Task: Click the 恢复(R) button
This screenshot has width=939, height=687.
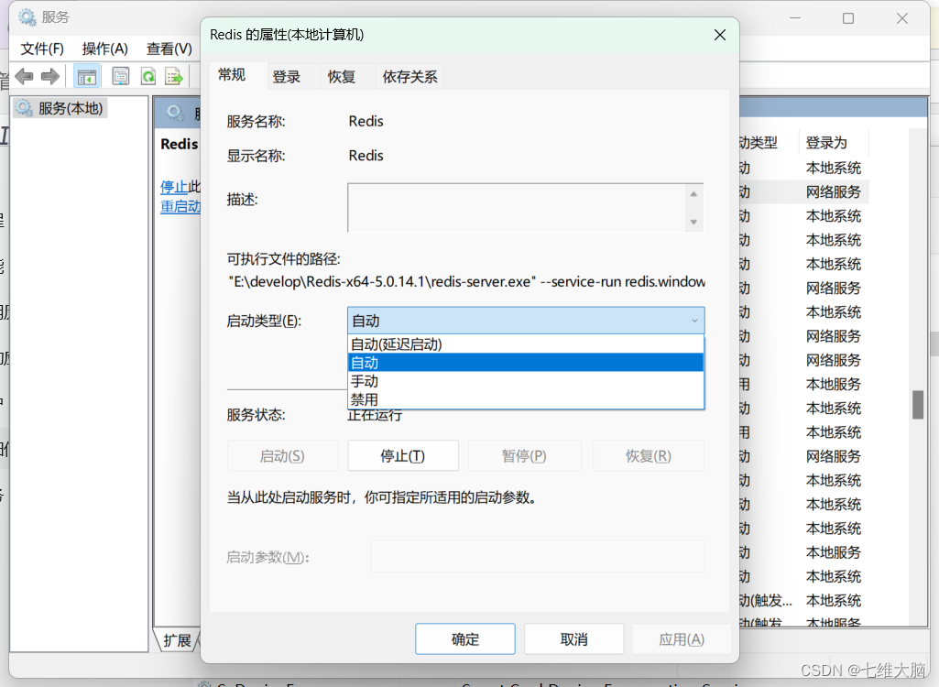Action: click(648, 456)
